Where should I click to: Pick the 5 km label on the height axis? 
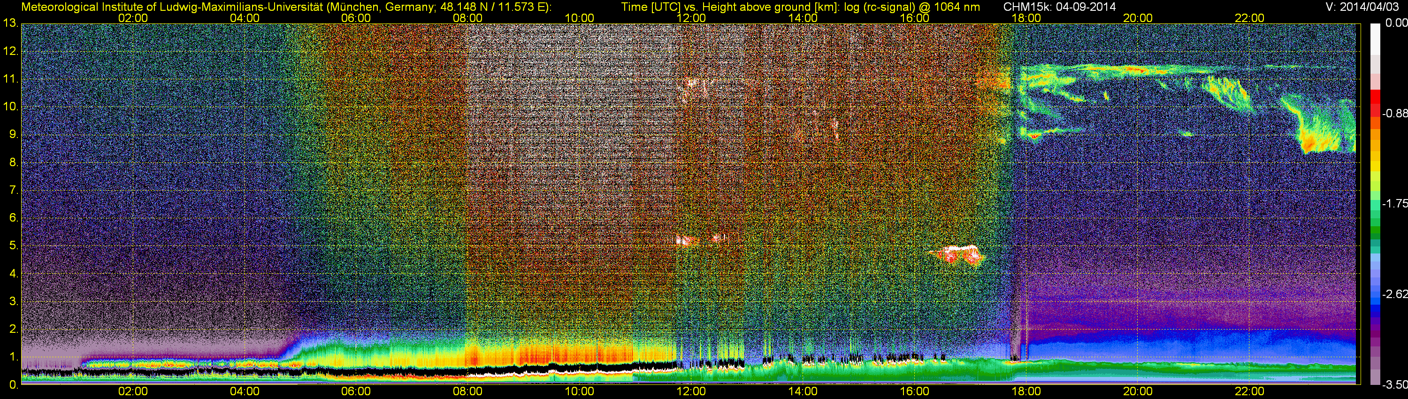pos(13,246)
